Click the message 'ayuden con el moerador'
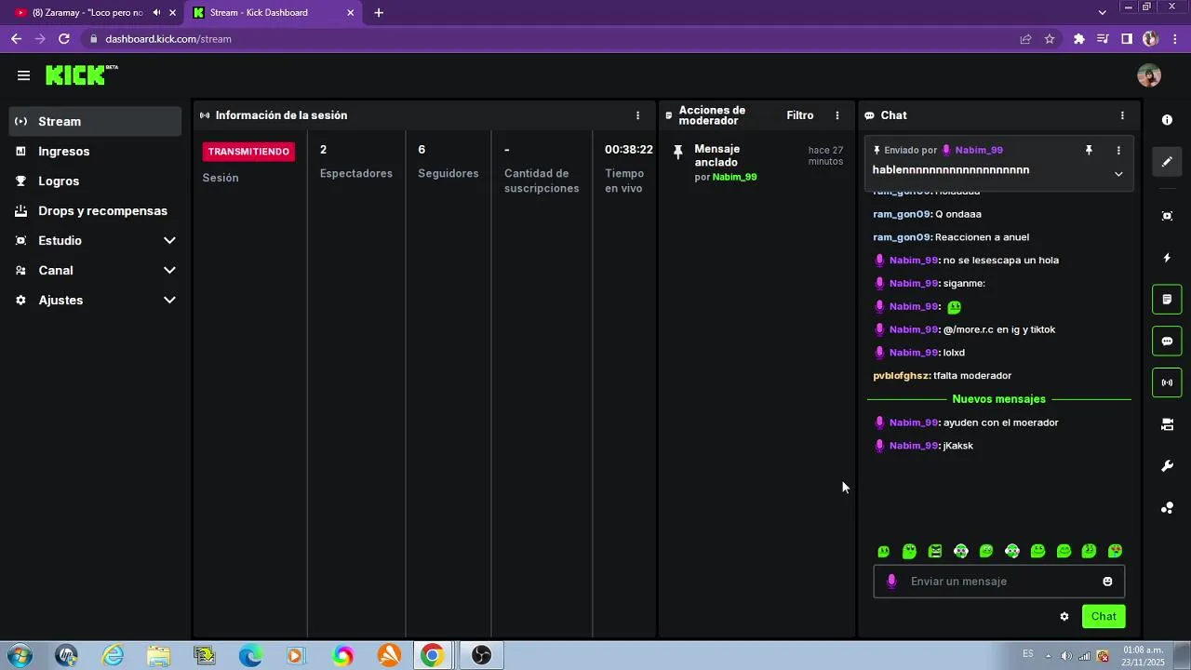Screen dimensions: 1191x670 (1001, 422)
